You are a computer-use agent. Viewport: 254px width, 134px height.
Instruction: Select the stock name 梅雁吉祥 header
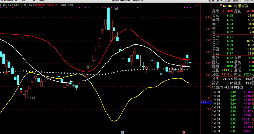coord(241,6)
